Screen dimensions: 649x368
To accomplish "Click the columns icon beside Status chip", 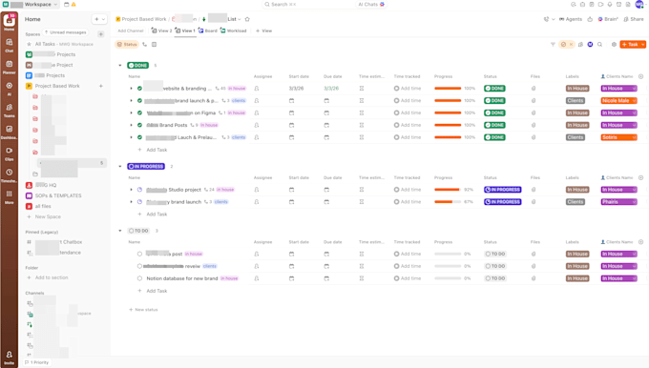I will tap(154, 44).
